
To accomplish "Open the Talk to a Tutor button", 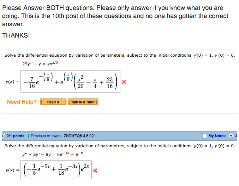I will pos(83,102).
